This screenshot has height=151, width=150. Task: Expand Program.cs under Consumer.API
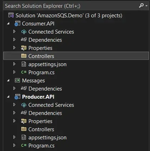tap(14, 72)
